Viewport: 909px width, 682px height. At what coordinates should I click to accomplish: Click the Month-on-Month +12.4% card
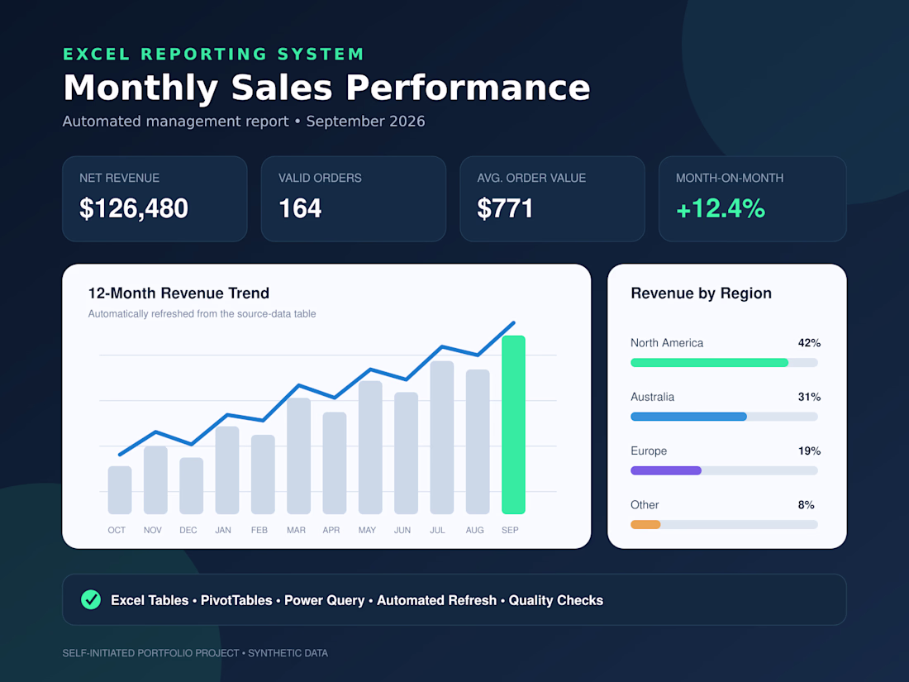coord(753,199)
